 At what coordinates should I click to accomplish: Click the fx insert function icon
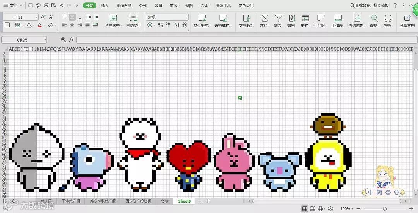tap(72, 40)
